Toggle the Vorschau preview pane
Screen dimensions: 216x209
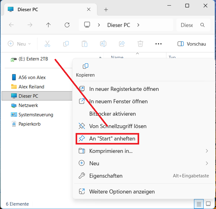(x=192, y=44)
